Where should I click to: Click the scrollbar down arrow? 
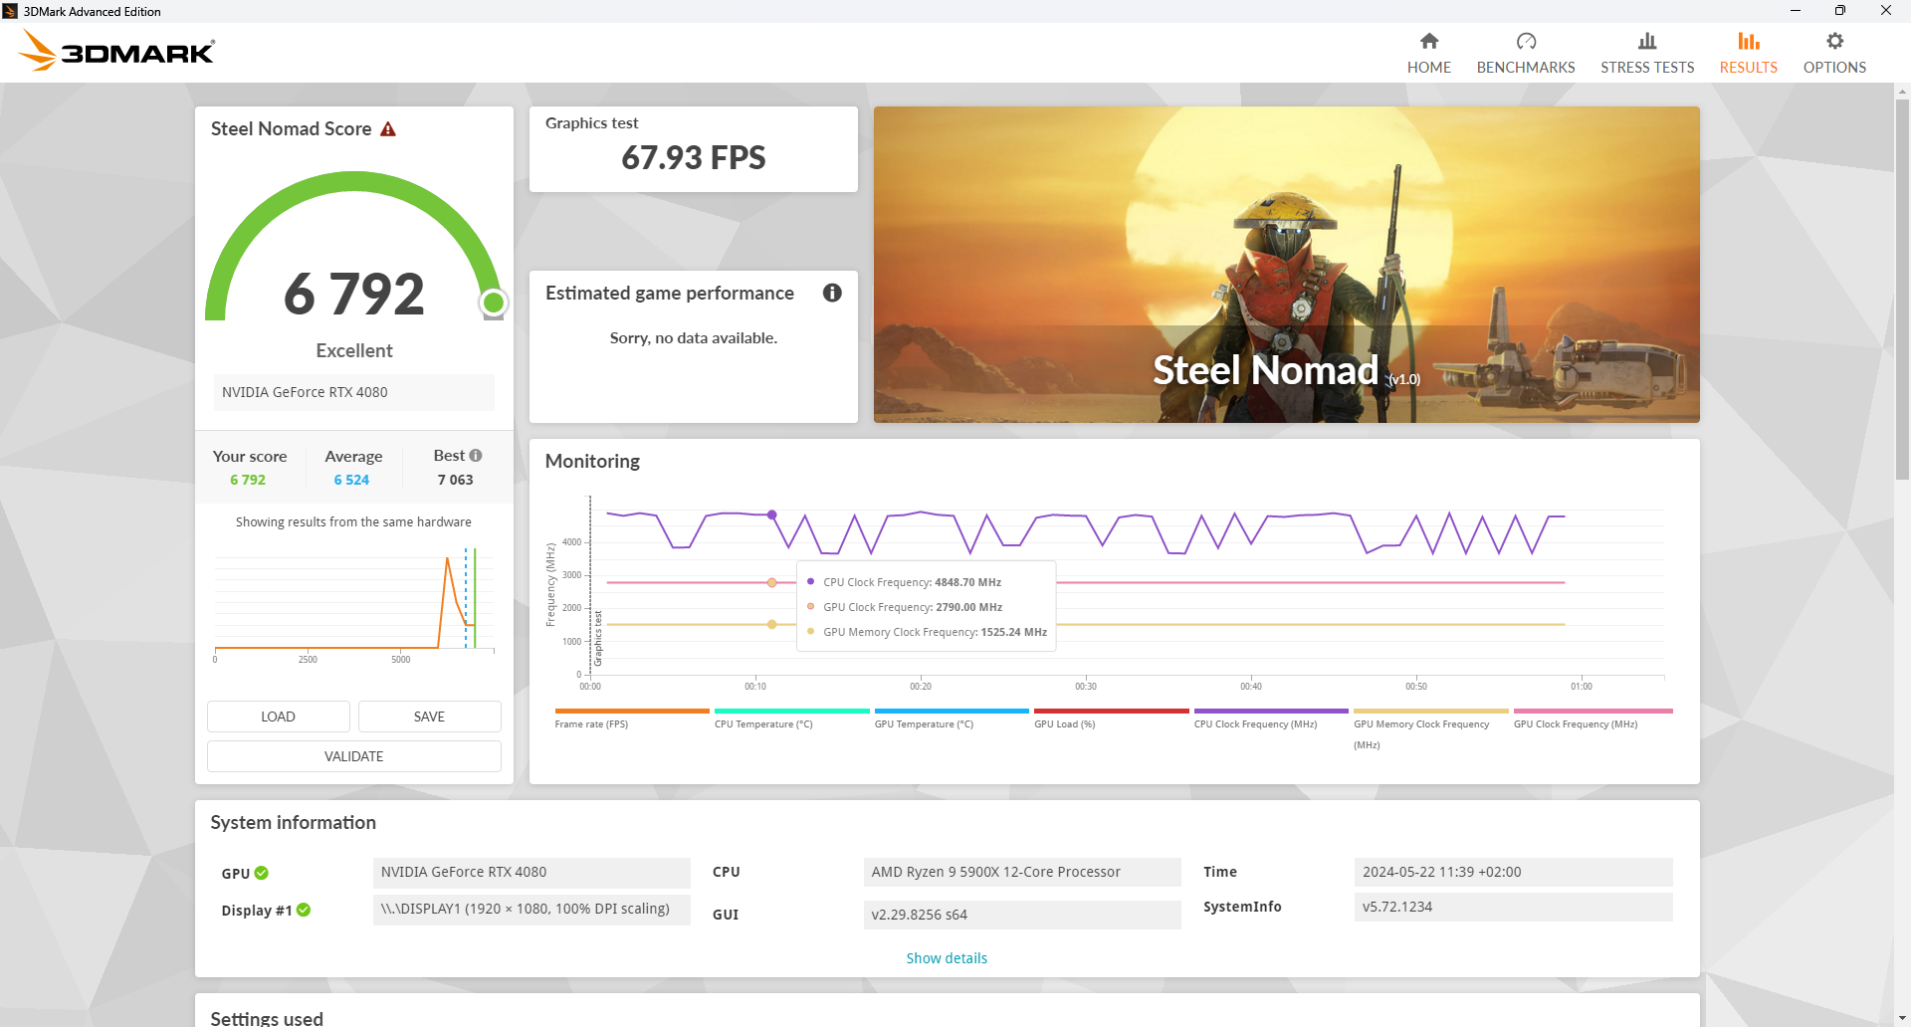pyautogui.click(x=1902, y=1018)
